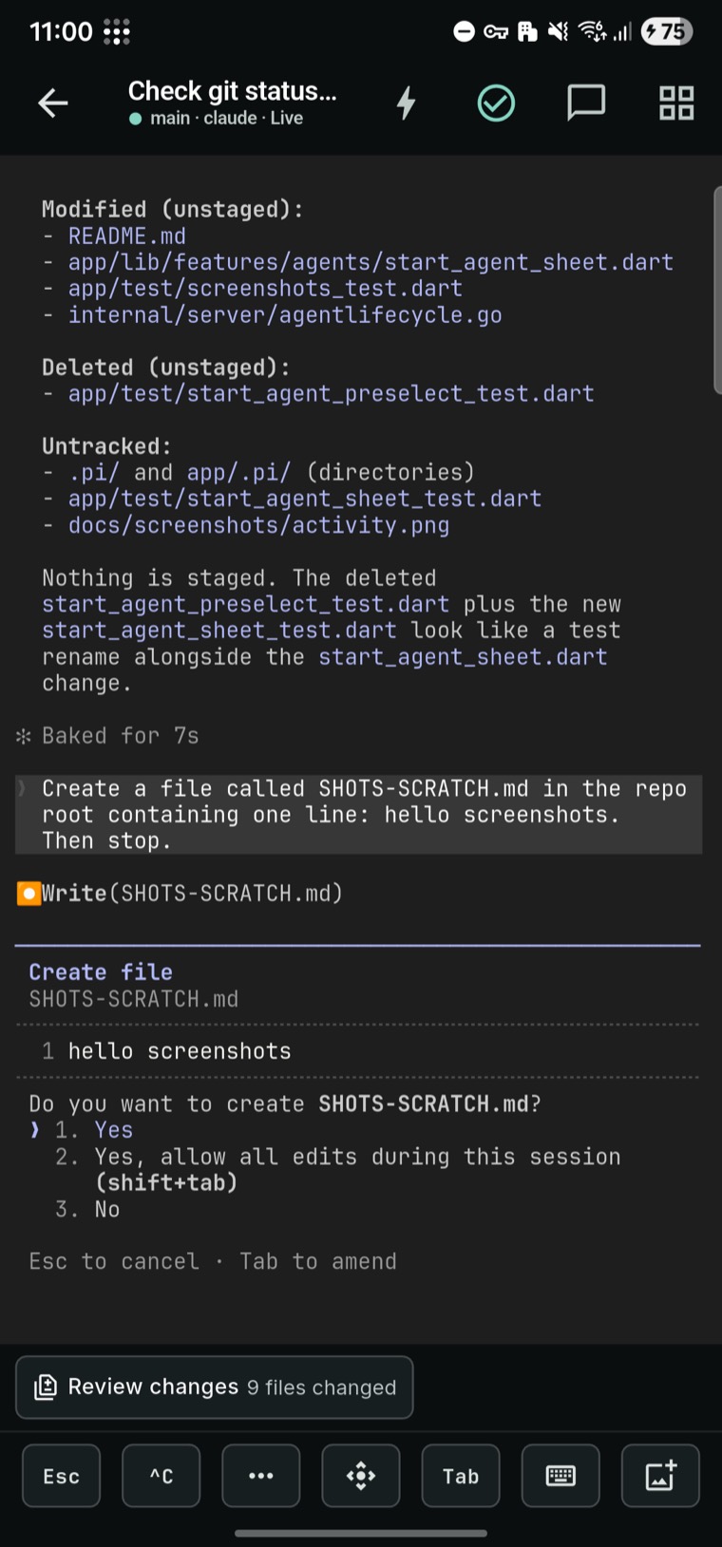Tap Write(SHOTS-SCRATCH.md) line
The width and height of the screenshot is (722, 1547).
tap(192, 894)
